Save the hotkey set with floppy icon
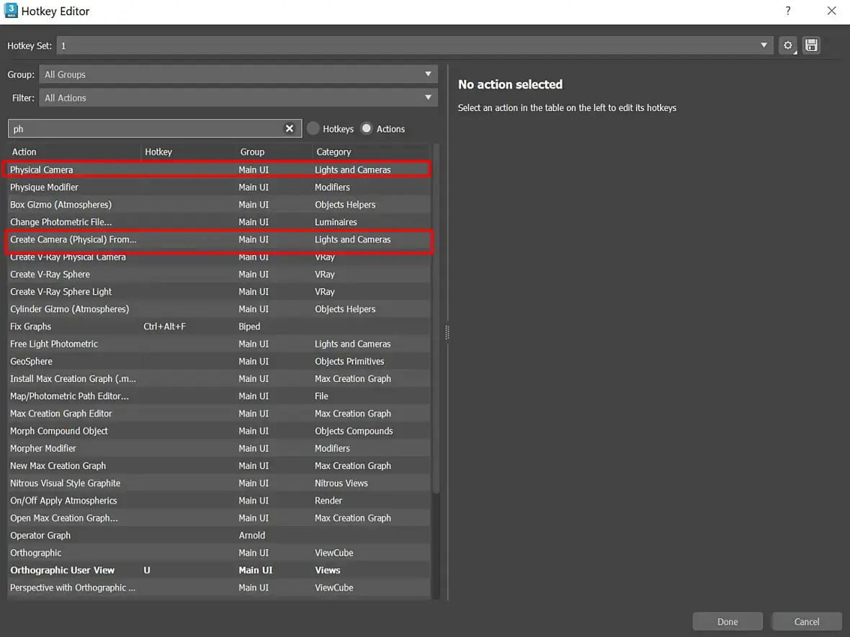 tap(811, 45)
